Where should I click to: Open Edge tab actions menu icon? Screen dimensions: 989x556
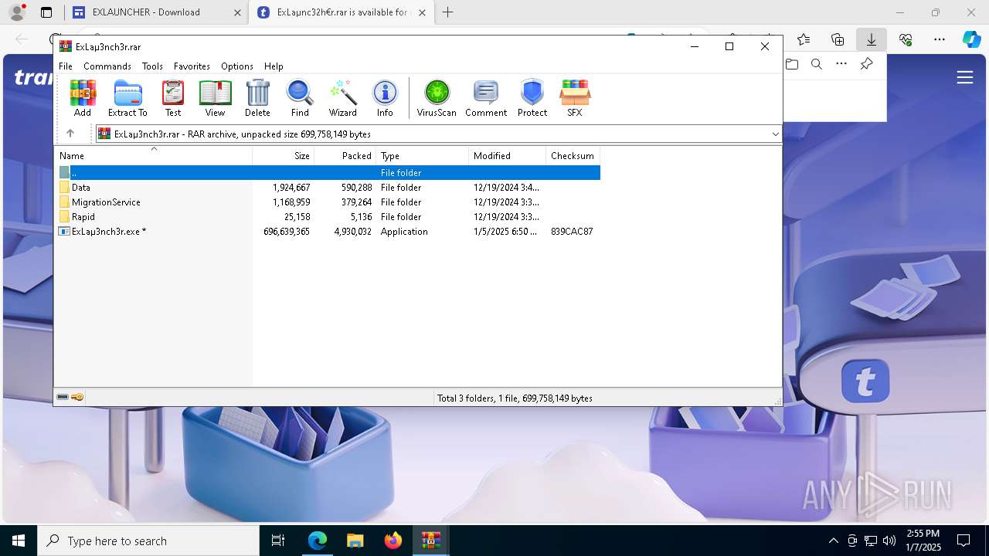(x=46, y=12)
